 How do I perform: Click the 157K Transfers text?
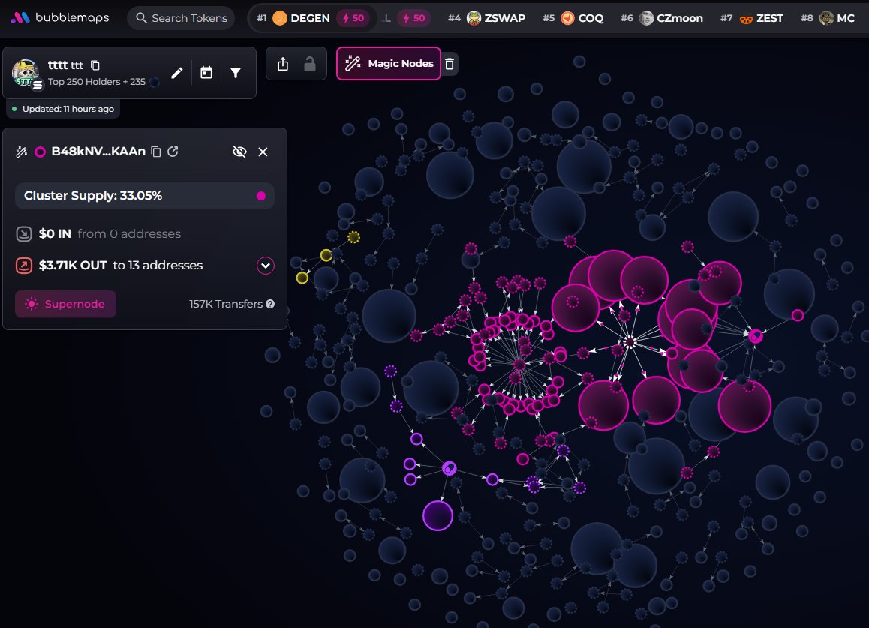click(226, 304)
